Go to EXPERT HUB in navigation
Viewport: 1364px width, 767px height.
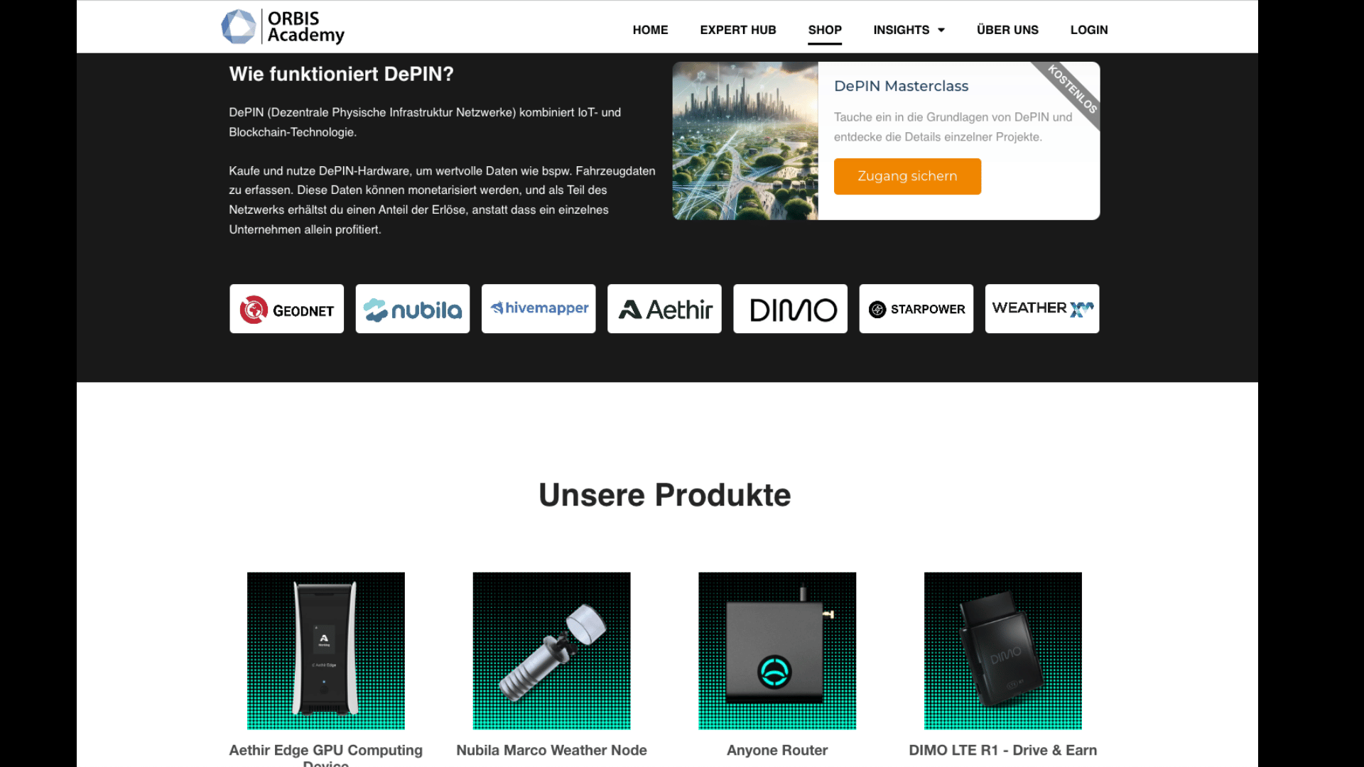[738, 30]
